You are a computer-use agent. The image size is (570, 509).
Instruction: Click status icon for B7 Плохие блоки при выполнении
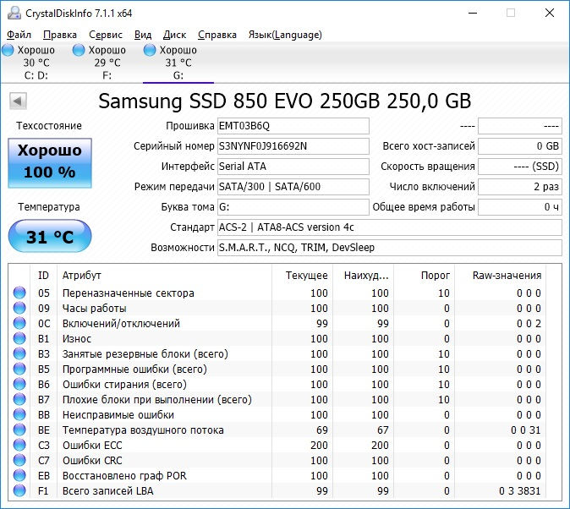coord(19,400)
